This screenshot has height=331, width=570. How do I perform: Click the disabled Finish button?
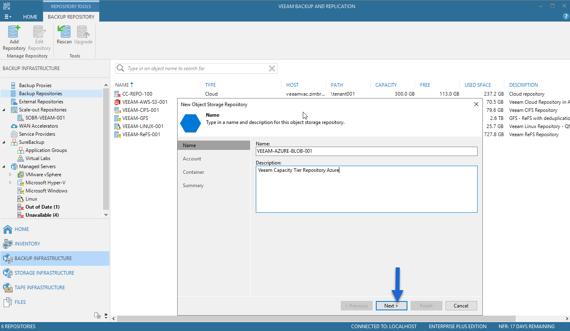coord(426,306)
